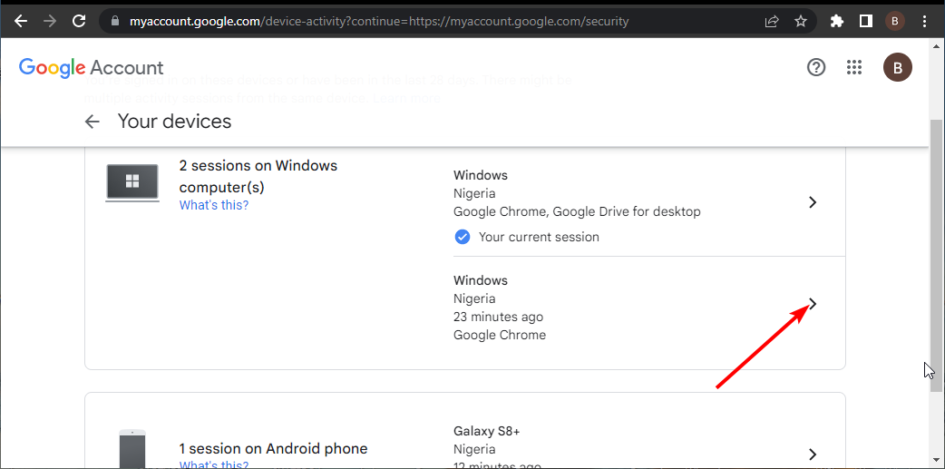Click the Windows computer device thumbnail

[x=132, y=182]
